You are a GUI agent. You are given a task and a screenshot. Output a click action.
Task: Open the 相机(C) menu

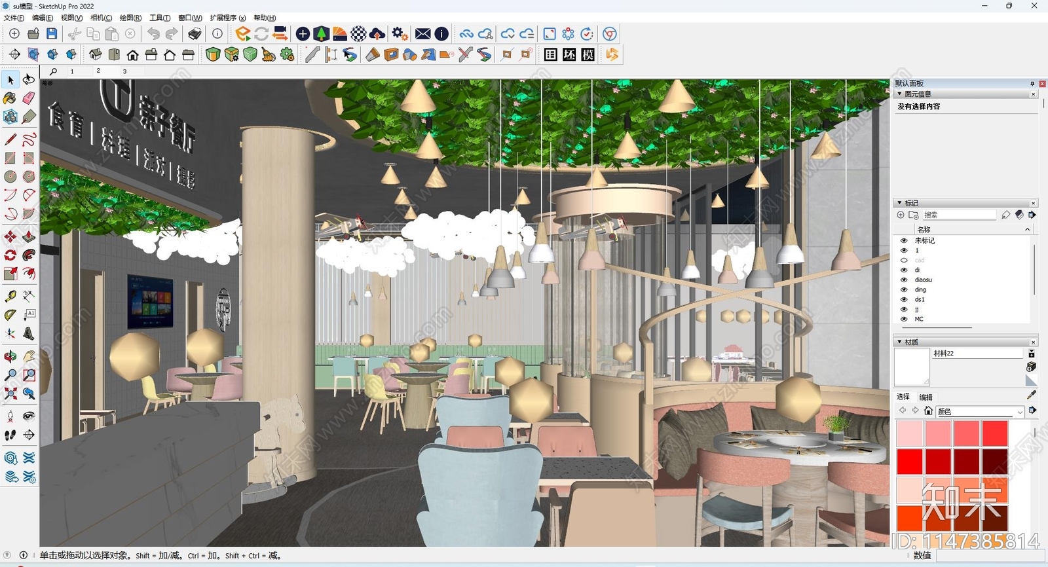click(101, 18)
